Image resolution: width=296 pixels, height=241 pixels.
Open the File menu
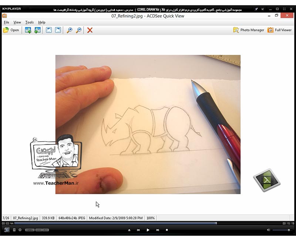tap(6, 22)
